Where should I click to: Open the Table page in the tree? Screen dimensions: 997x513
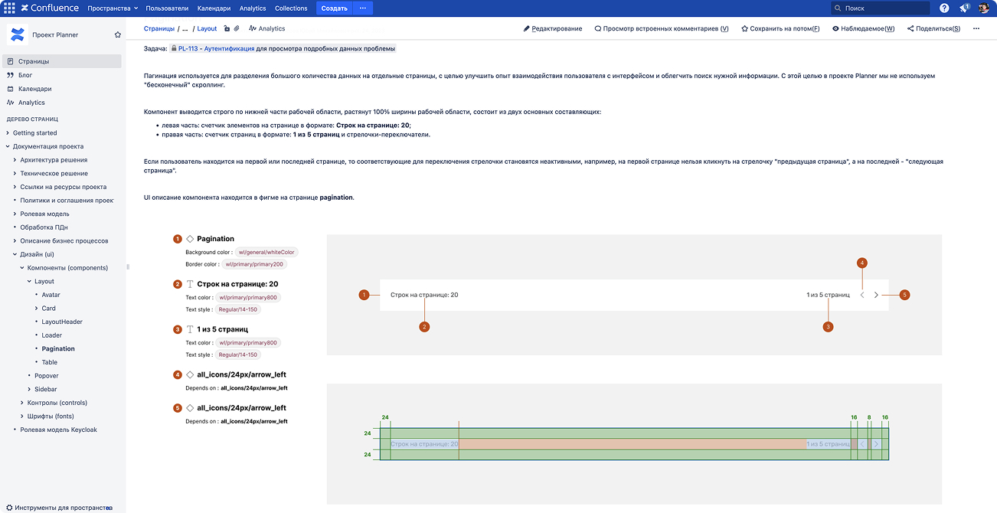click(49, 362)
